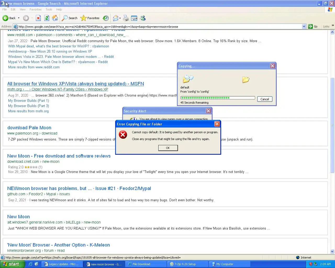This screenshot has width=335, height=268.
Task: Click Internet zone globe in status bar
Action: (298, 258)
